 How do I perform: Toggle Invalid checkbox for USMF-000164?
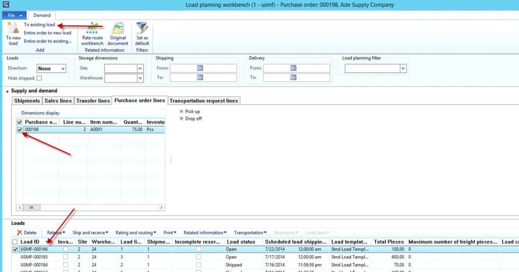click(65, 265)
